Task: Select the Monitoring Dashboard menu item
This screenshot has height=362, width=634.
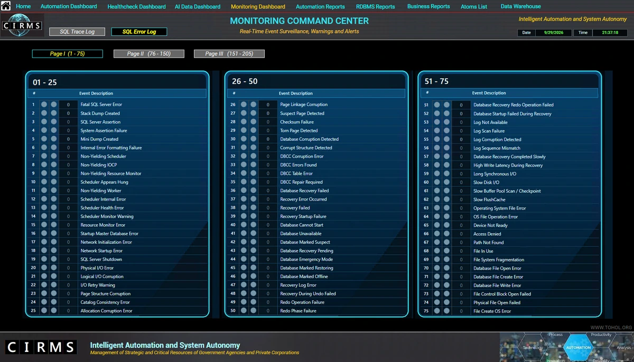Action: 258,7
